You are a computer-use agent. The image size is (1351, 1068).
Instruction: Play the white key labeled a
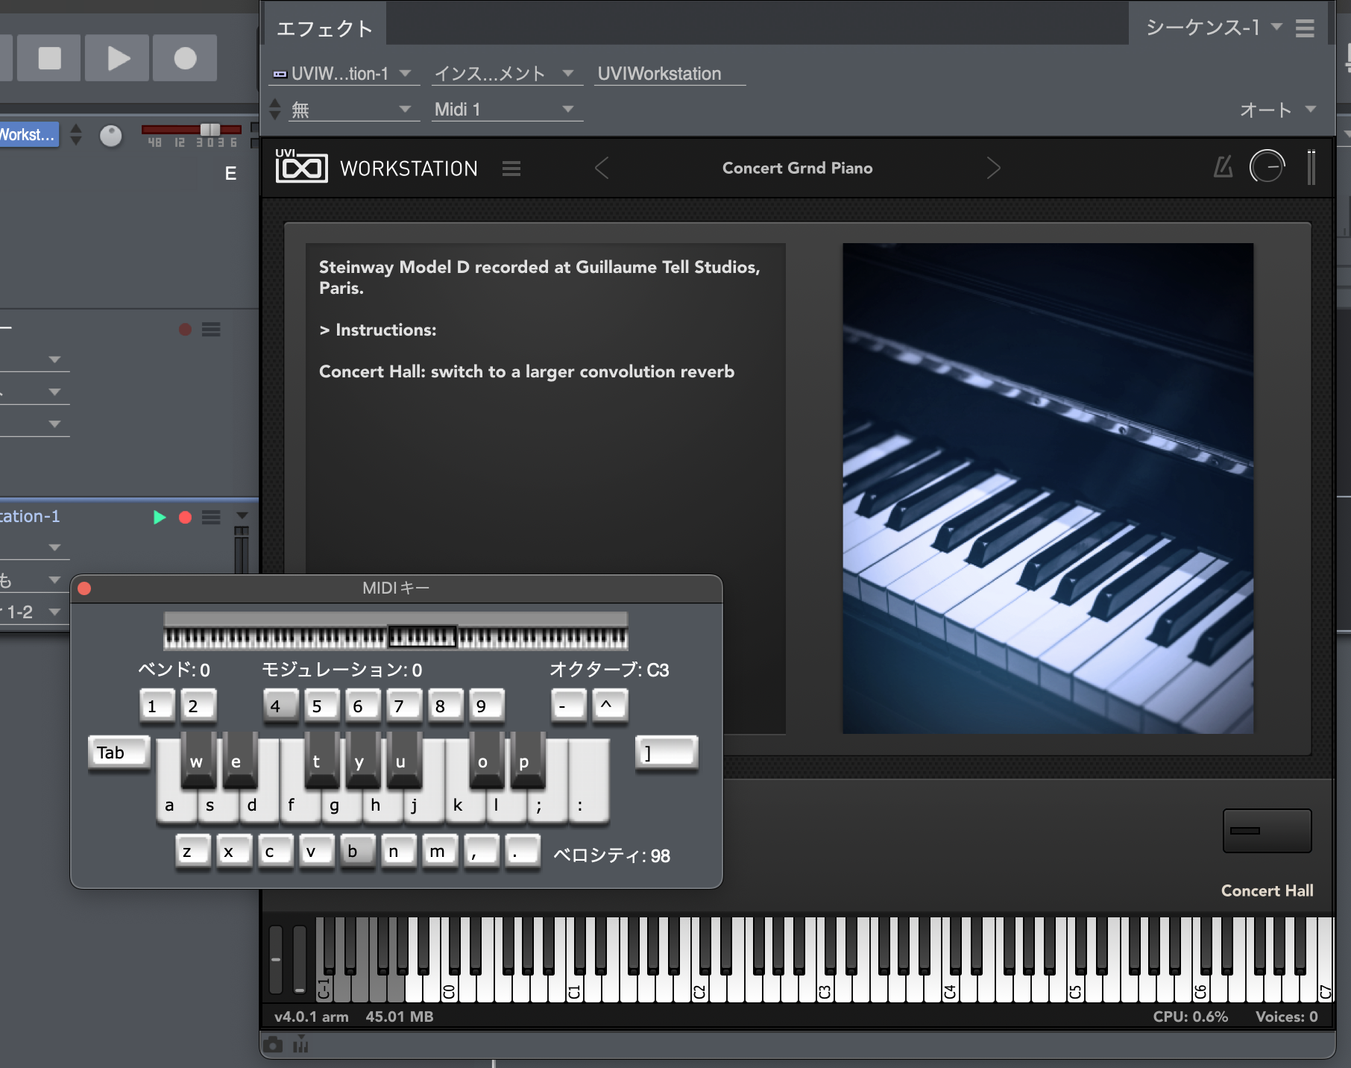(171, 805)
